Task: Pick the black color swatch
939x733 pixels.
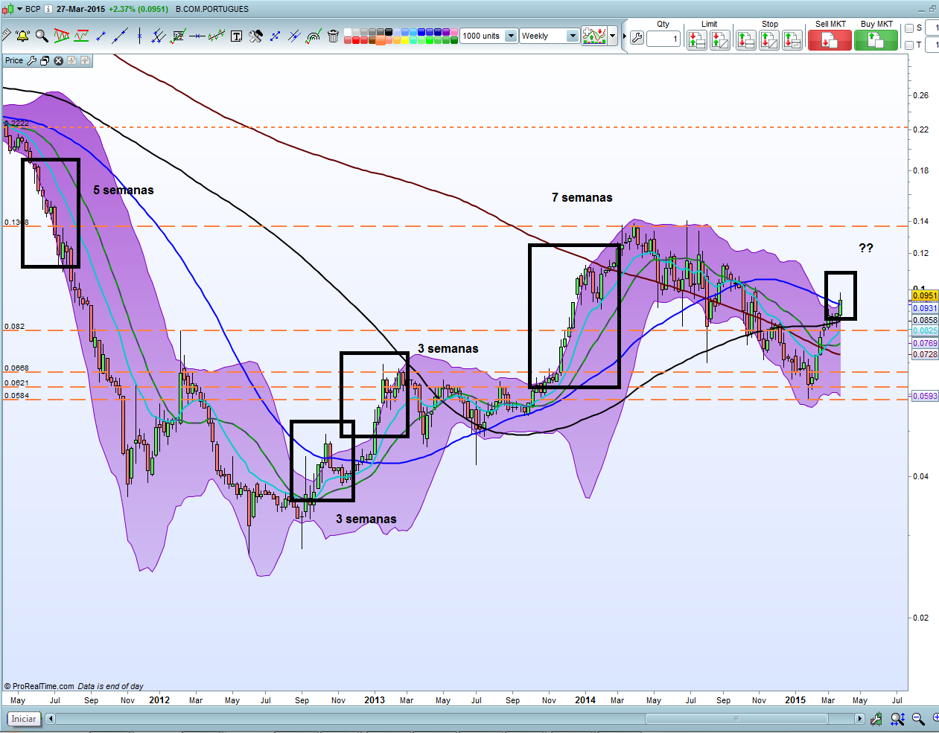Action: click(x=389, y=32)
